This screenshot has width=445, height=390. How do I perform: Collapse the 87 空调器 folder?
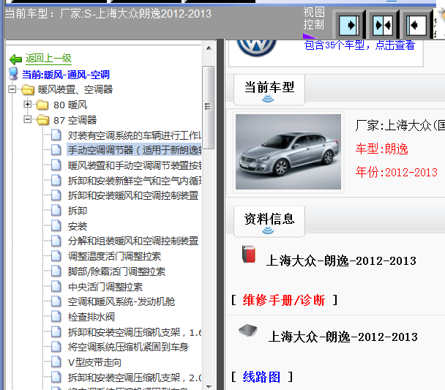pos(28,119)
